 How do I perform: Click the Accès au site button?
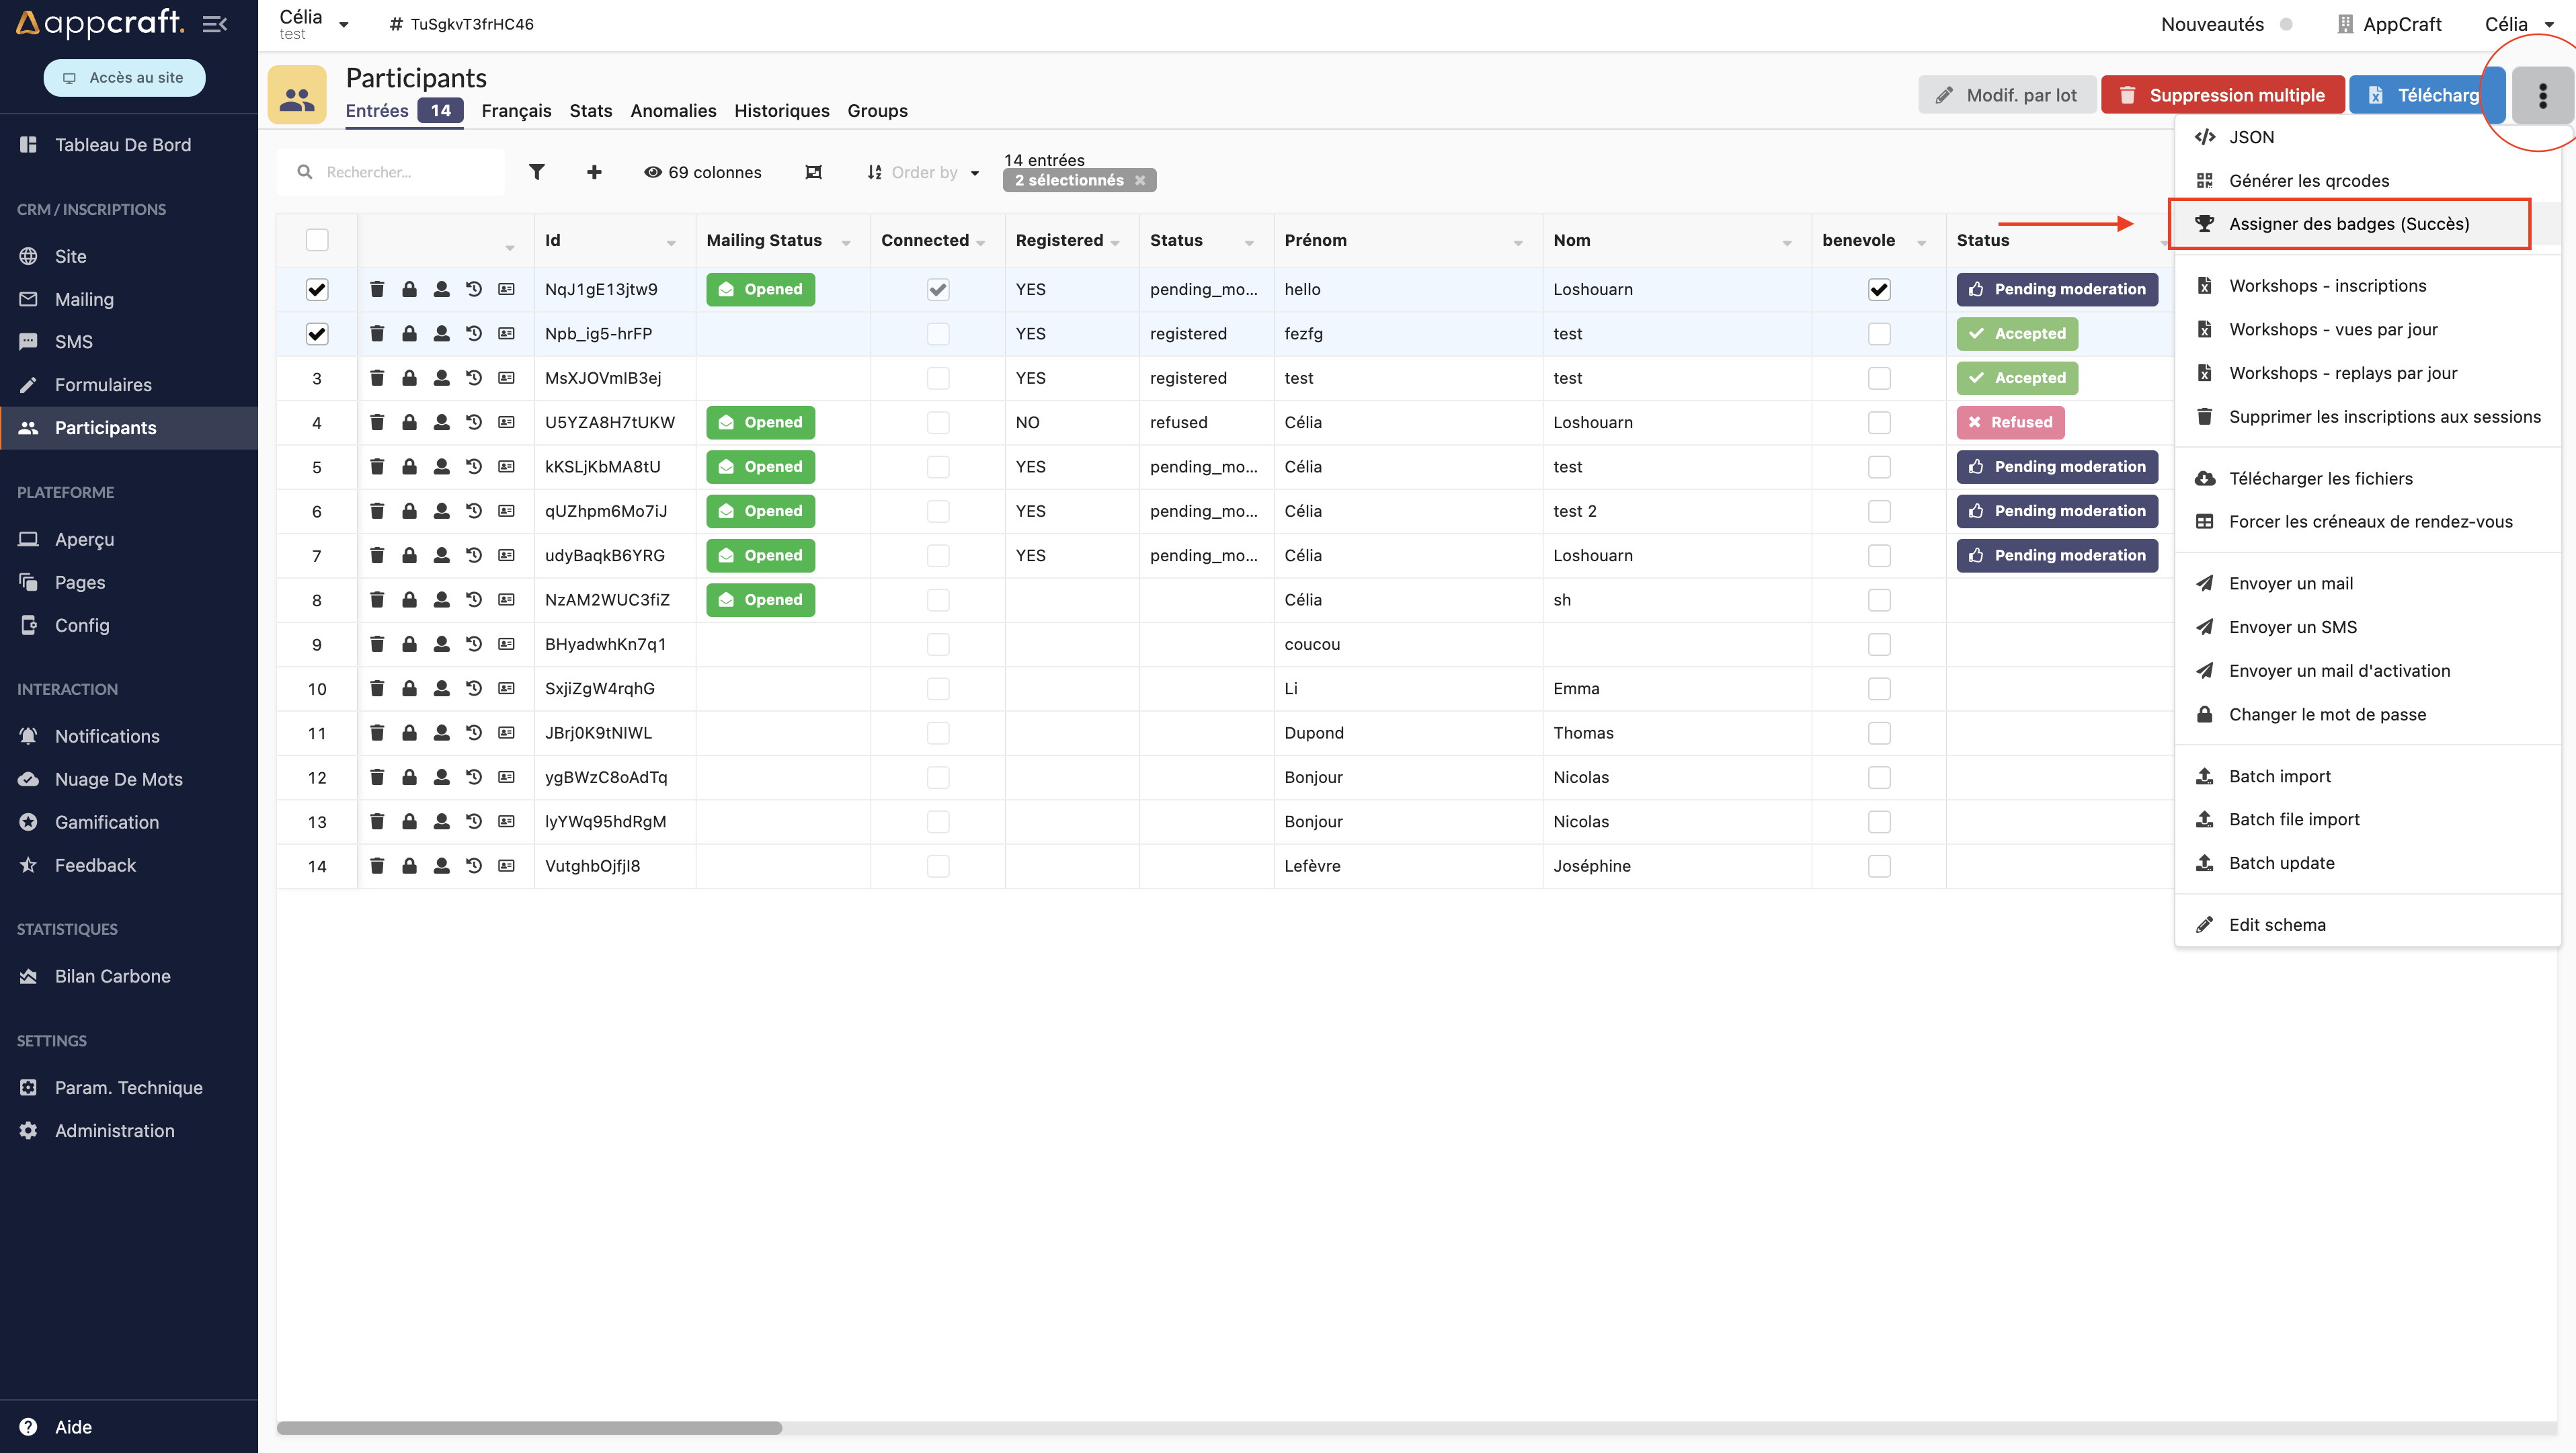click(x=127, y=76)
